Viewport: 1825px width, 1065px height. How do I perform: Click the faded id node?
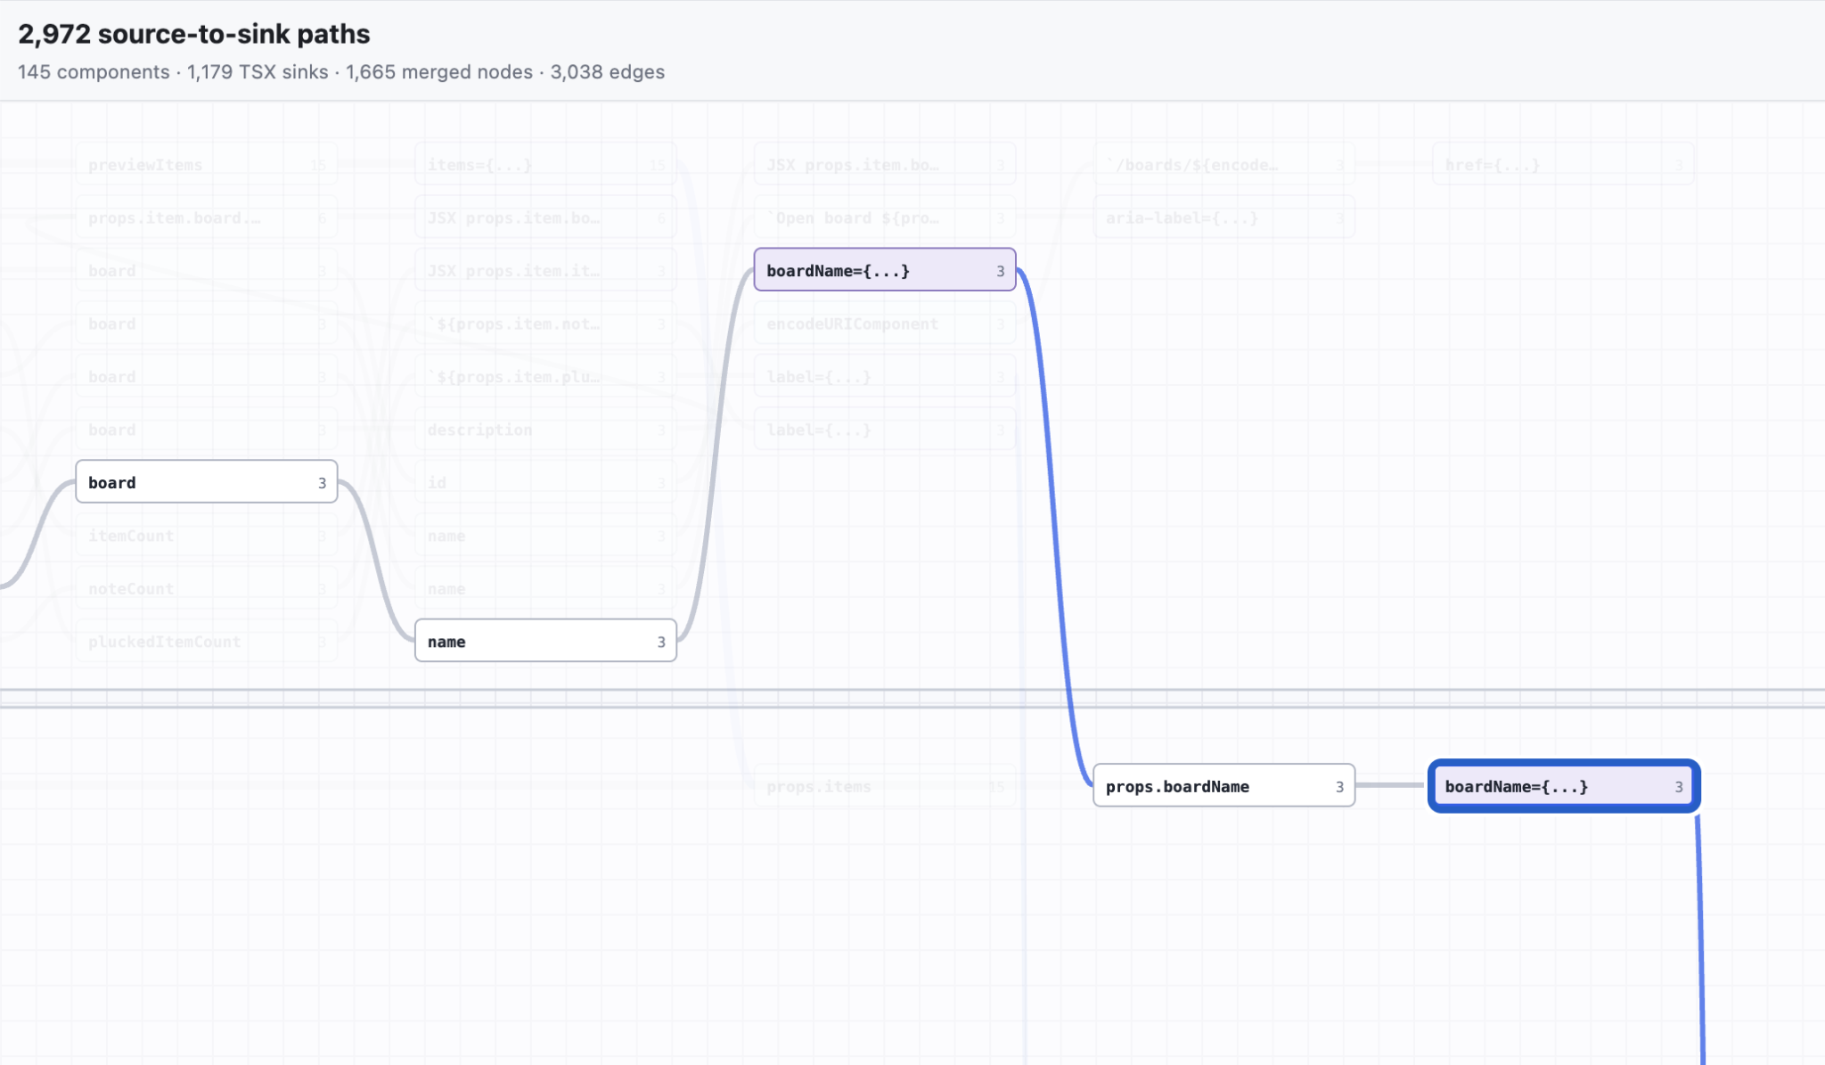tap(545, 482)
